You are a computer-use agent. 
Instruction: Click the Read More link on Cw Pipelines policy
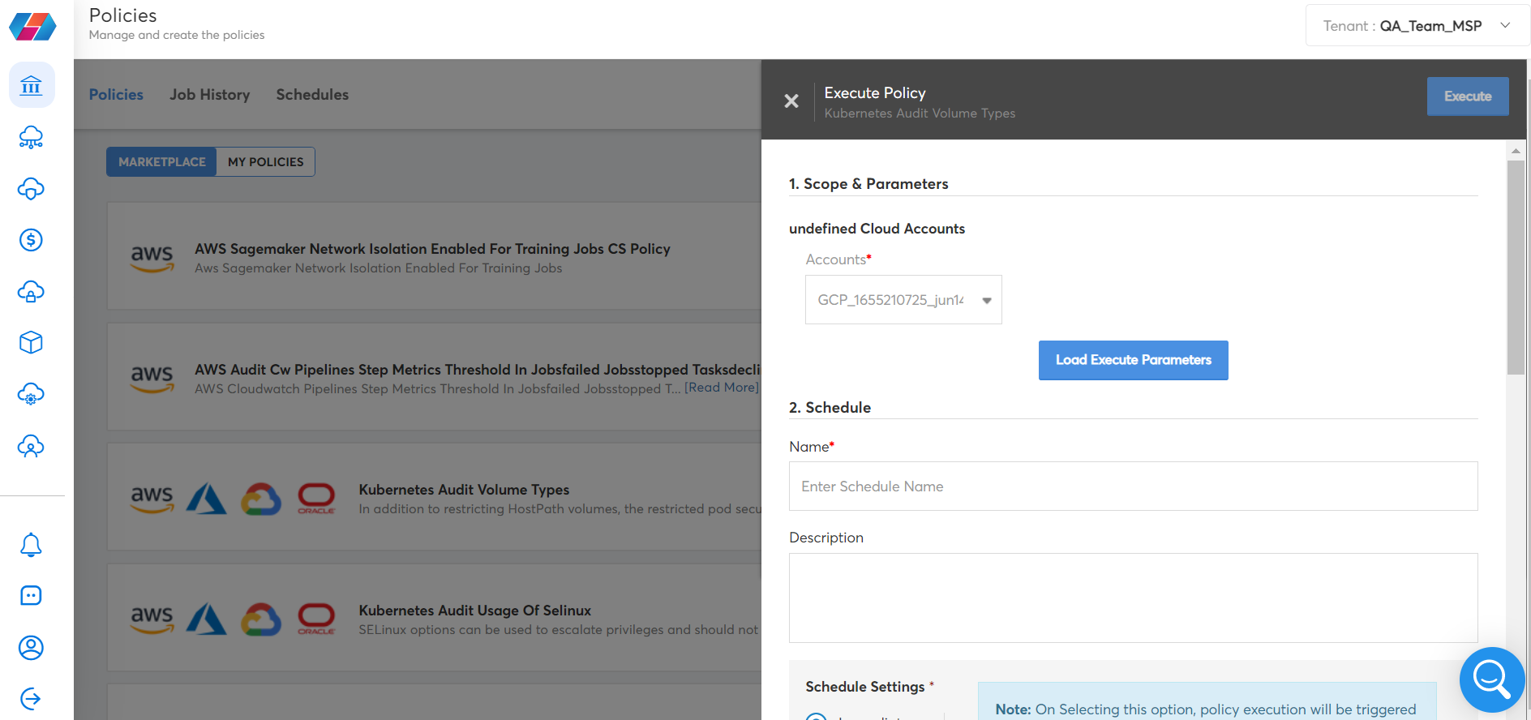722,388
